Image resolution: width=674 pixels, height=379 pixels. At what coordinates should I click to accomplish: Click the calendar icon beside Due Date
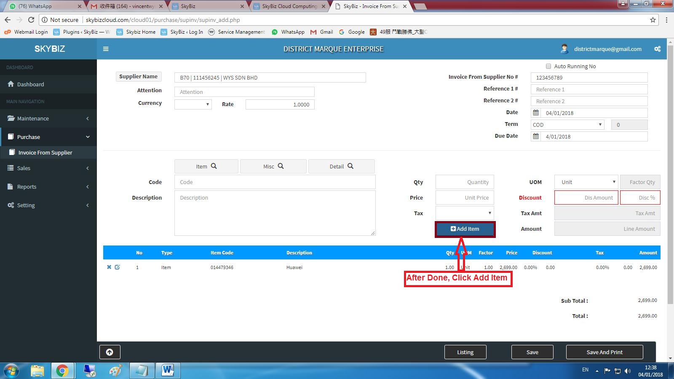pyautogui.click(x=536, y=136)
